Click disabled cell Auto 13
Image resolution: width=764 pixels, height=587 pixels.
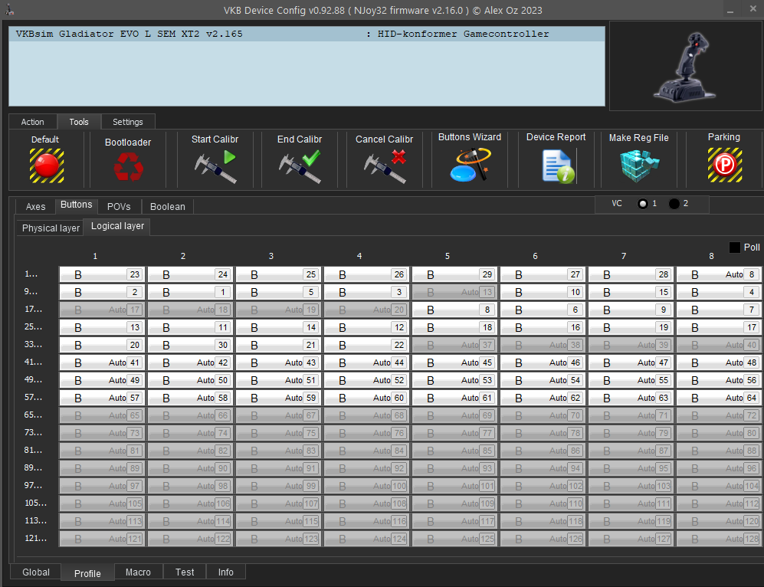[x=454, y=292]
